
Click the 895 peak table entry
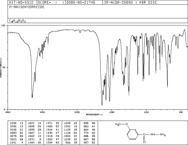[x=89, y=123]
